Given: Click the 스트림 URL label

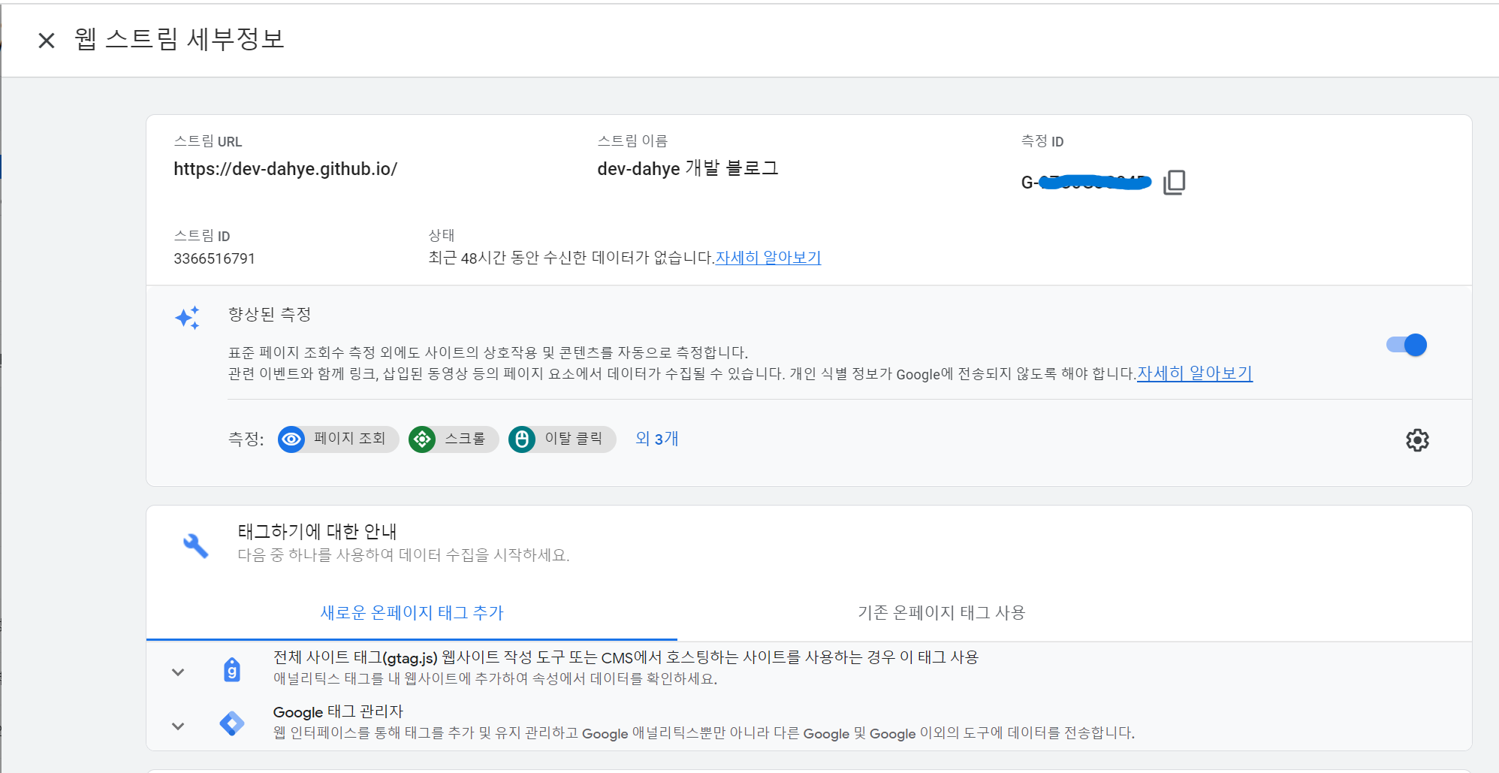Looking at the screenshot, I should 208,141.
